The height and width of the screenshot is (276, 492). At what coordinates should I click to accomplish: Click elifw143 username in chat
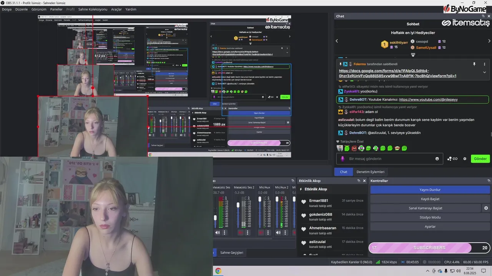pyautogui.click(x=356, y=112)
